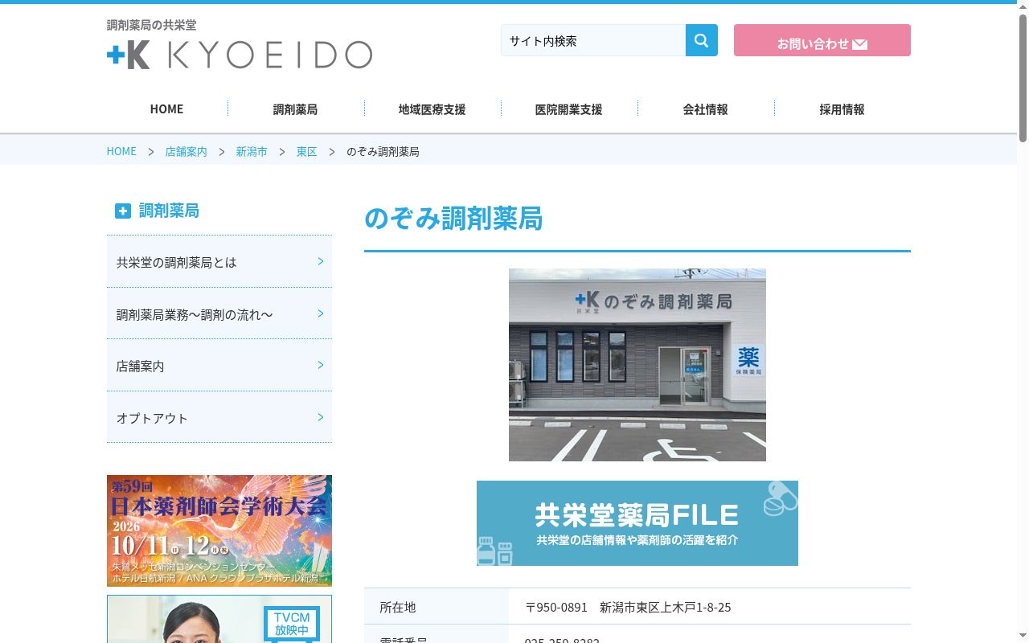Open オプトアウト in the sidebar menu
The image size is (1029, 643).
[x=219, y=417]
